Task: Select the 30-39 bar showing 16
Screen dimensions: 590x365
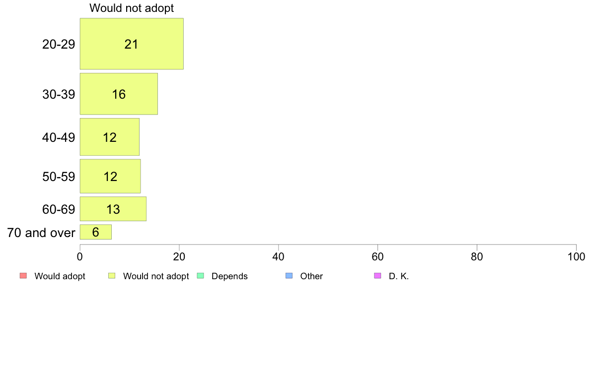Action: click(119, 94)
